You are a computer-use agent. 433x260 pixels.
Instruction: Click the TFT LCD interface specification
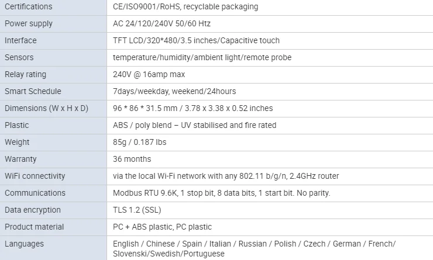click(196, 41)
